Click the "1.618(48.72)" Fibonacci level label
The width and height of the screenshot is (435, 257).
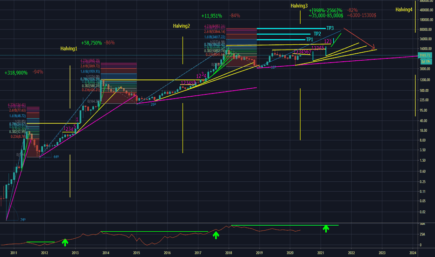17,116
